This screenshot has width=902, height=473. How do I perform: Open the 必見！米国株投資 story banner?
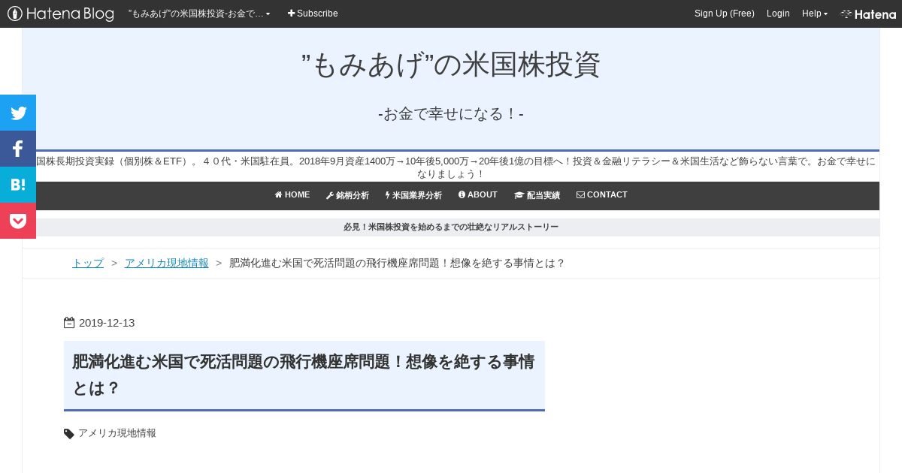tap(451, 227)
